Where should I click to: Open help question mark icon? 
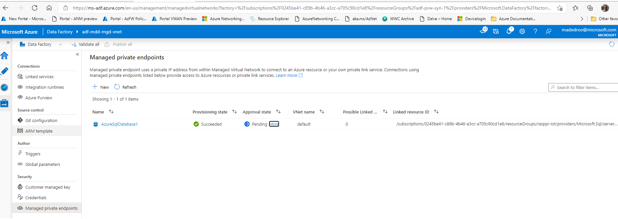click(535, 32)
